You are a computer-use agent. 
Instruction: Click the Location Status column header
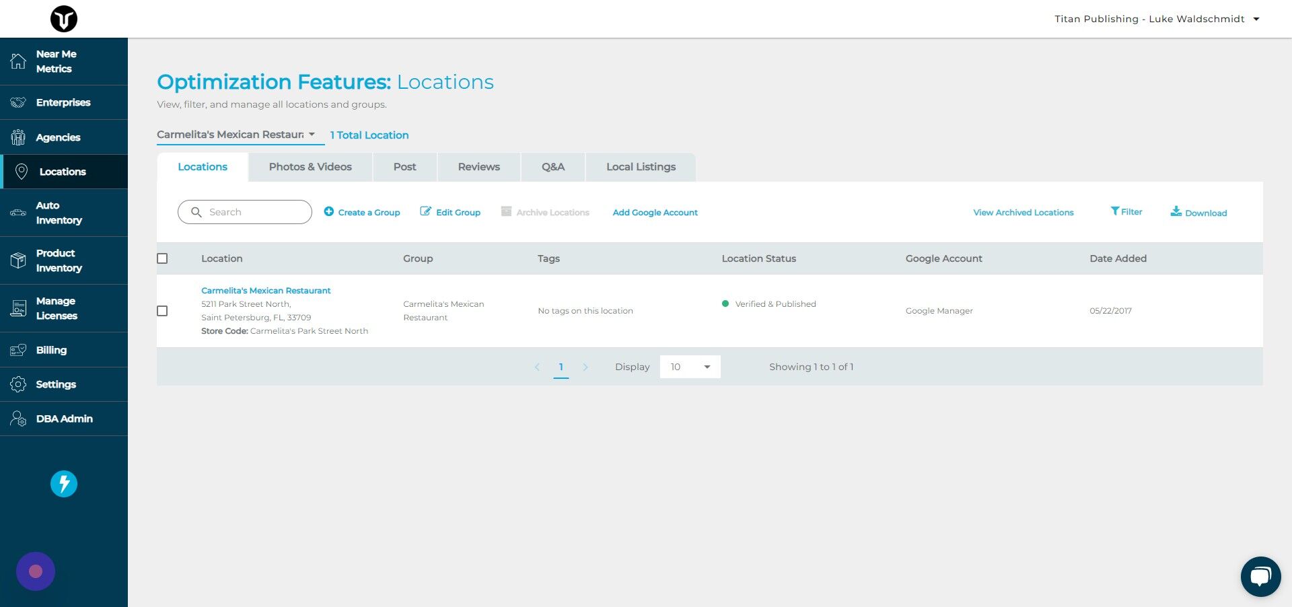[x=758, y=258]
